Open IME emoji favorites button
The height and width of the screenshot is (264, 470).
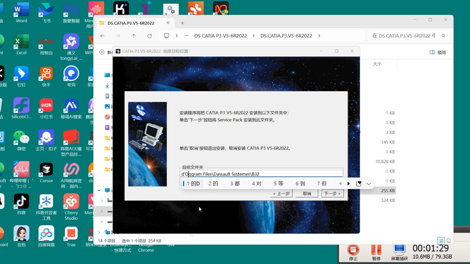(359, 184)
